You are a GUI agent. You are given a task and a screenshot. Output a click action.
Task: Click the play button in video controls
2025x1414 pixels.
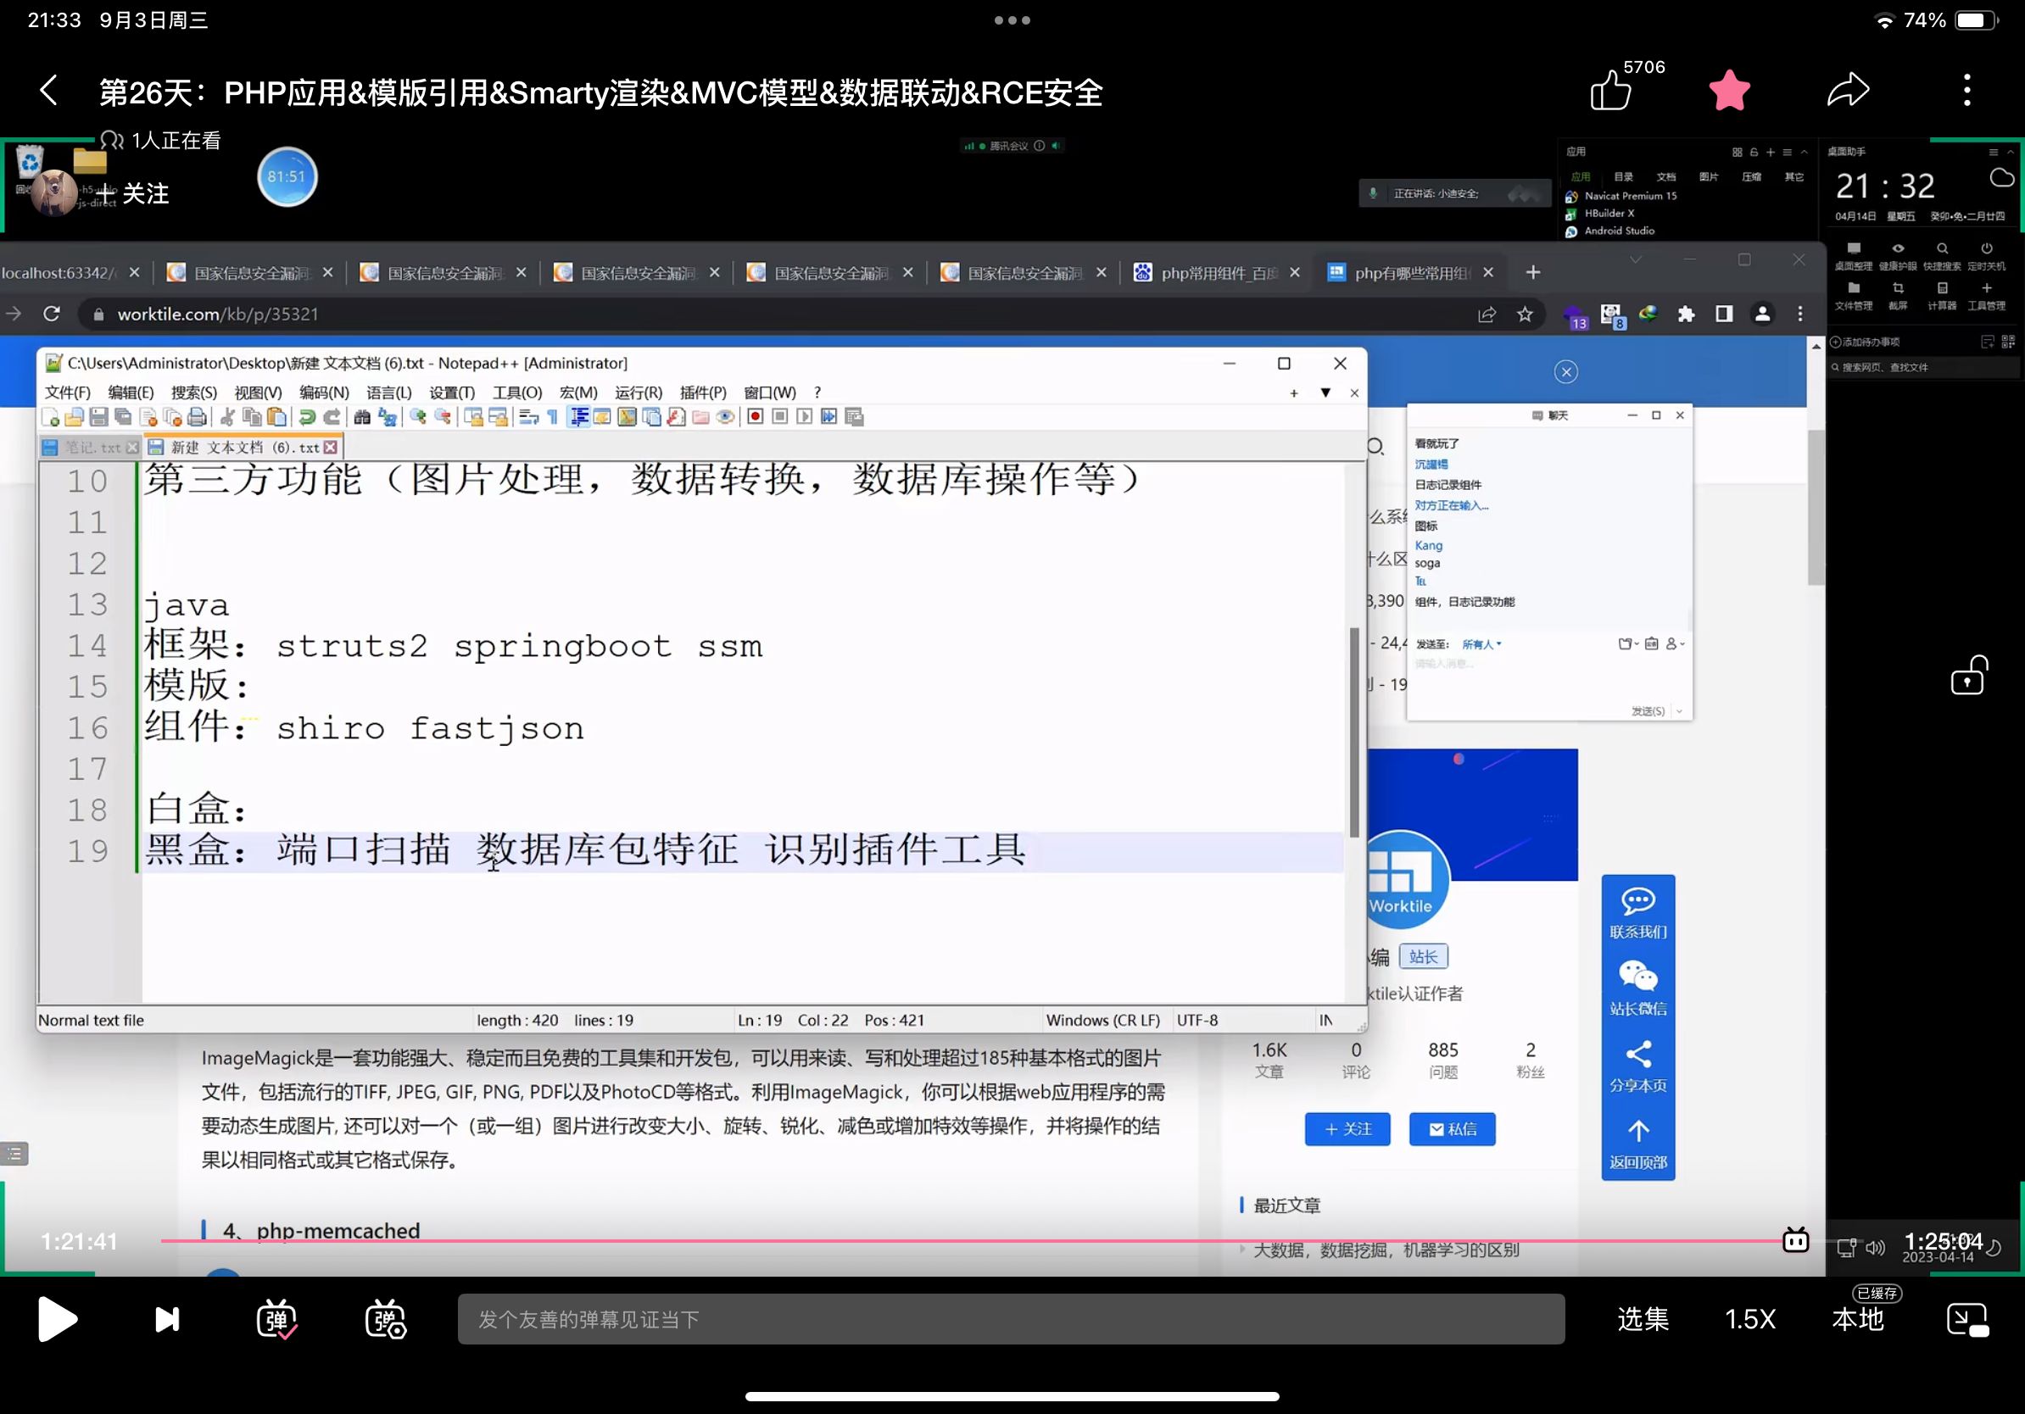tap(59, 1319)
